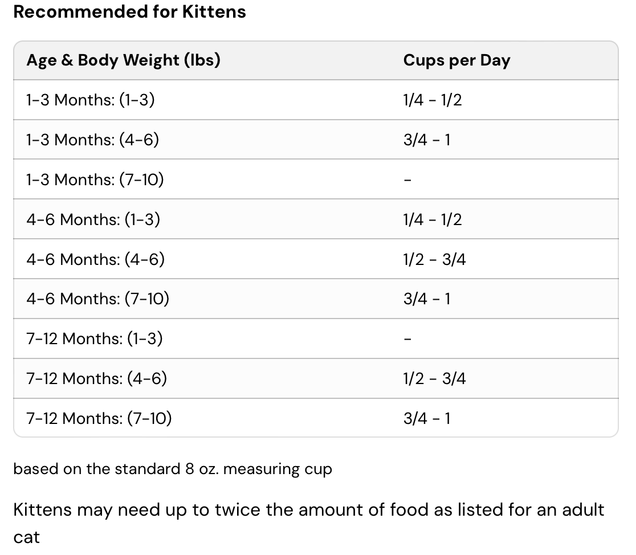Viewport: 636px width, 555px height.
Task: Select the "1-3 Months: (1-3)" row label
Action: (x=91, y=100)
